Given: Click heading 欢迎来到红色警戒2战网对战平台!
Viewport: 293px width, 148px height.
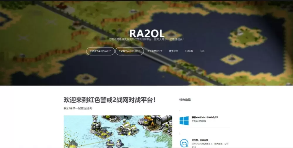Looking at the screenshot, I should [x=110, y=100].
